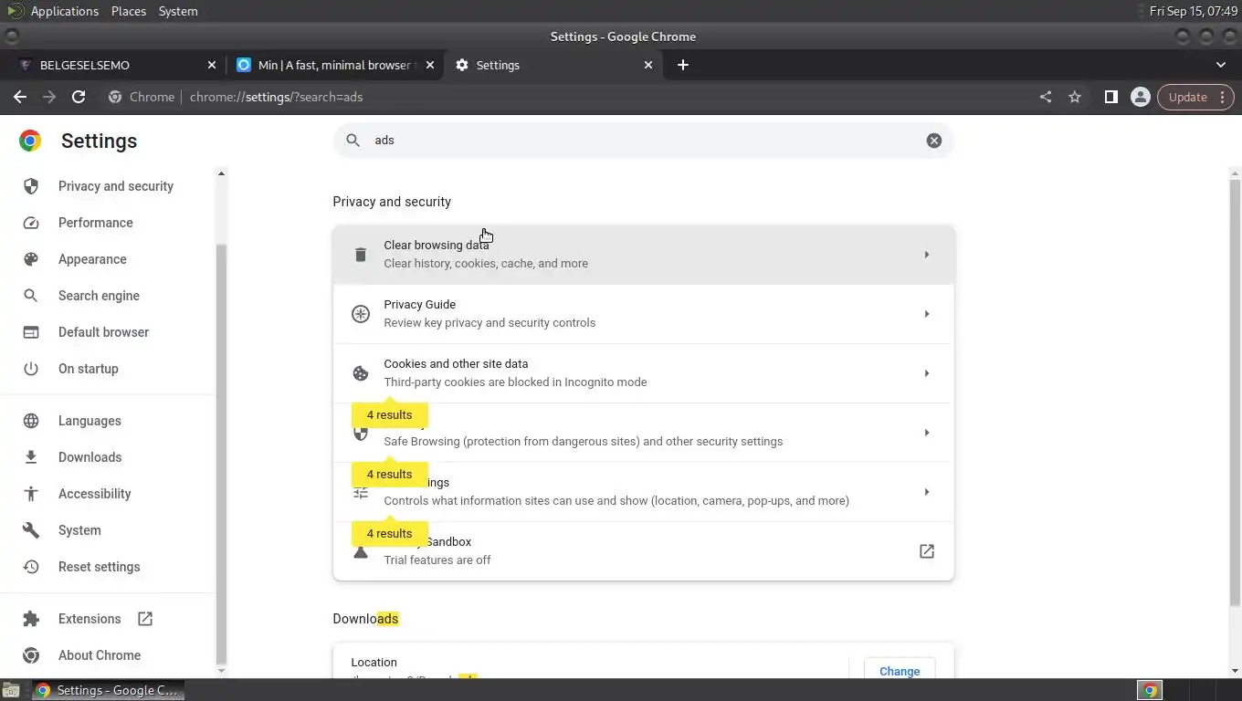Clear the settings search text

click(x=933, y=141)
